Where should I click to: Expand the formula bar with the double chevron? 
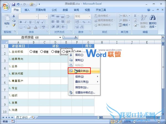tap(163, 37)
